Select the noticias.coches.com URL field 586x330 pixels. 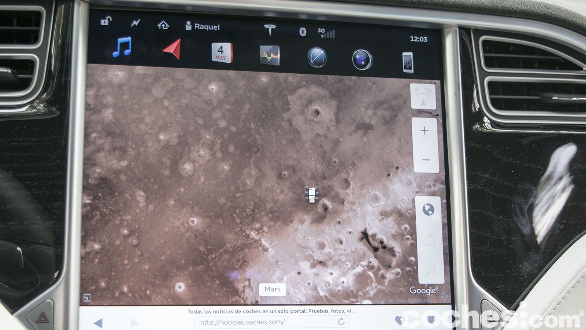click(x=272, y=322)
